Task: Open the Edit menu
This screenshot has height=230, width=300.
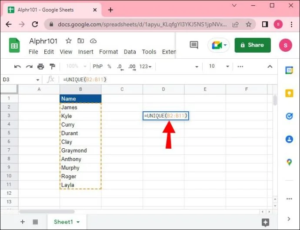Action: 49,52
